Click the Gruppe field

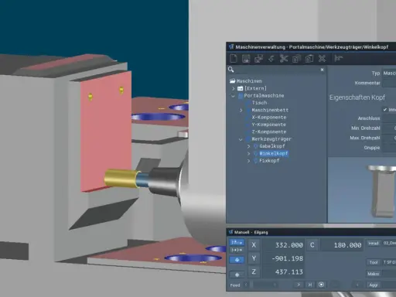pyautogui.click(x=389, y=148)
